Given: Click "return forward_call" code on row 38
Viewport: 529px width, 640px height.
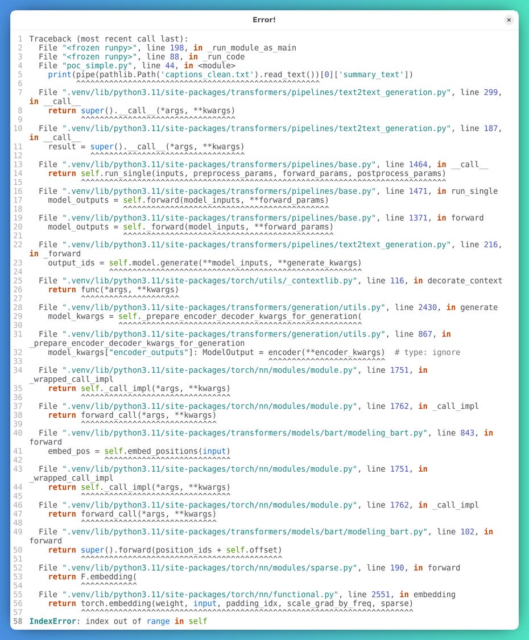Looking at the screenshot, I should pos(133,415).
